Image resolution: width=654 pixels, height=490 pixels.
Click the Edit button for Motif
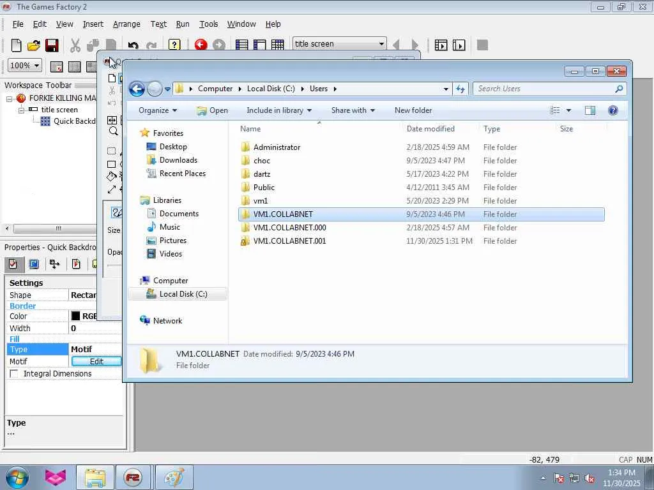97,361
